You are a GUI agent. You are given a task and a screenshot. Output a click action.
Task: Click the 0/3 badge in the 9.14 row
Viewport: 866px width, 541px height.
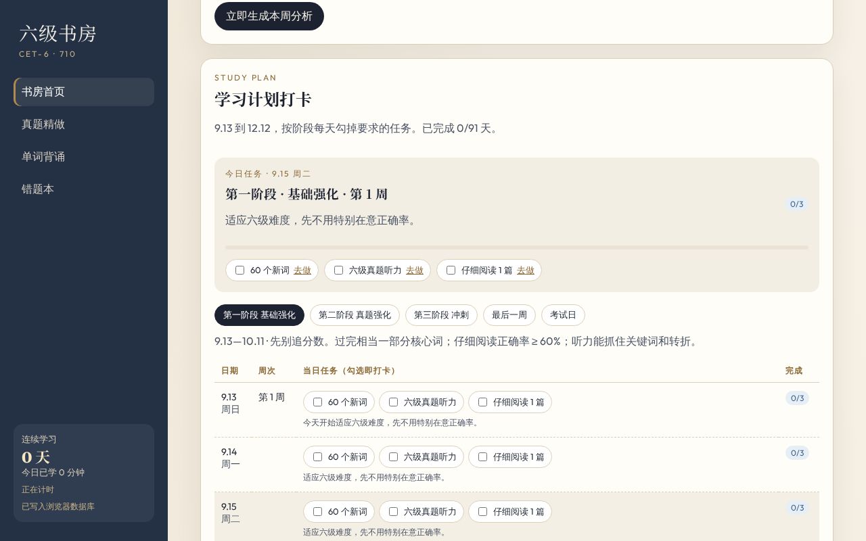(797, 453)
